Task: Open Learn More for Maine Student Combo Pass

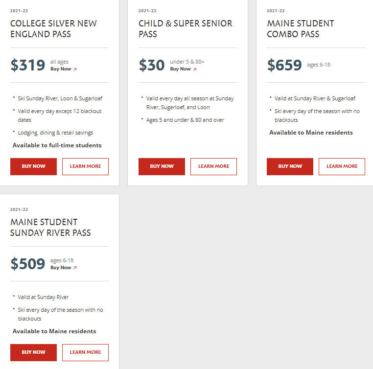Action: 342,166
